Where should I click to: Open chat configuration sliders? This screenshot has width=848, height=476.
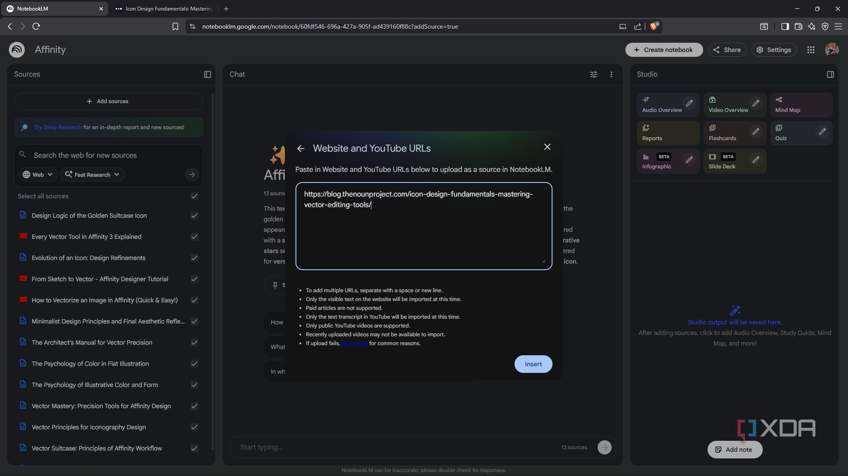(594, 74)
